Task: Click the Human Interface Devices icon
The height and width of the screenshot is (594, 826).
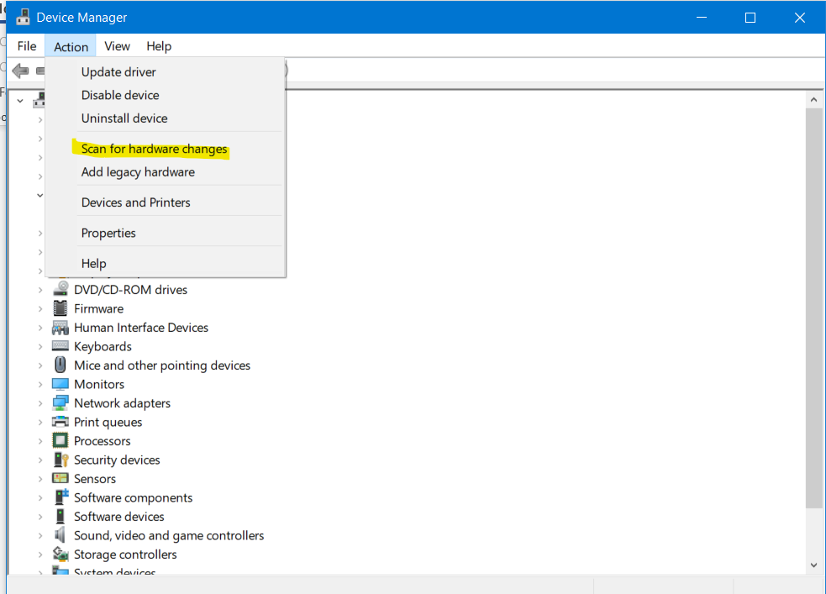Action: (x=61, y=328)
